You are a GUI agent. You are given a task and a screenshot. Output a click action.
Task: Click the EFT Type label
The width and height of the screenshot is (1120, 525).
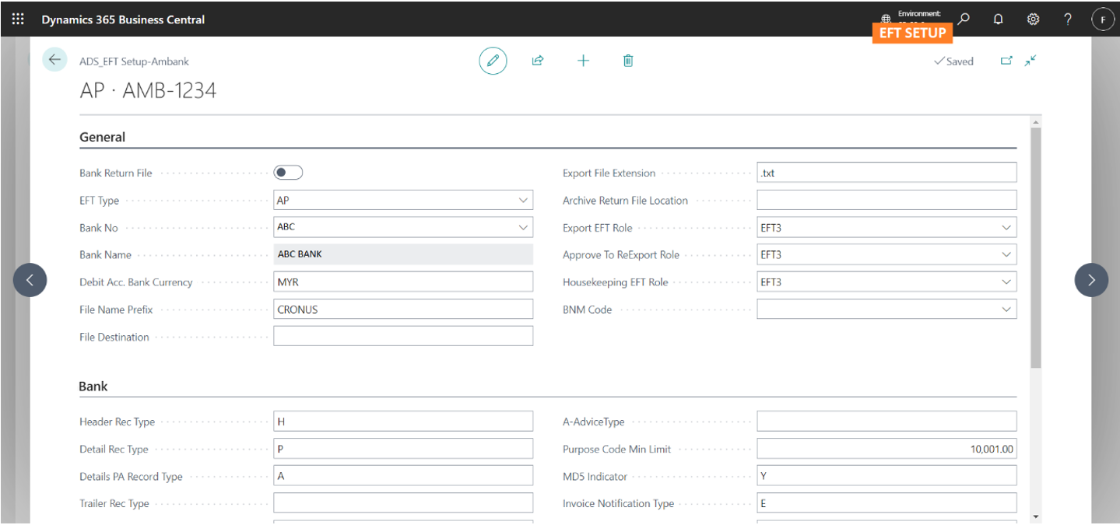100,201
